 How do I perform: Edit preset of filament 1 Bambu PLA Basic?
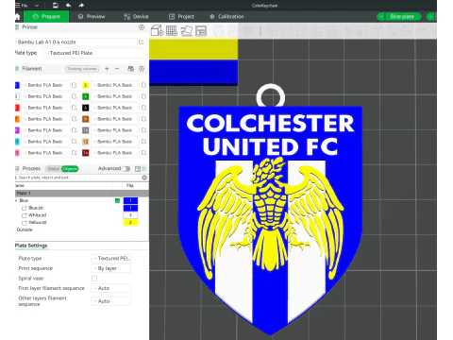pyautogui.click(x=75, y=85)
